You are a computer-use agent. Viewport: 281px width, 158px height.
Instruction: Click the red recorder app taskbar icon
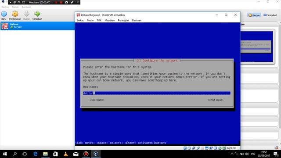[x=86, y=154]
